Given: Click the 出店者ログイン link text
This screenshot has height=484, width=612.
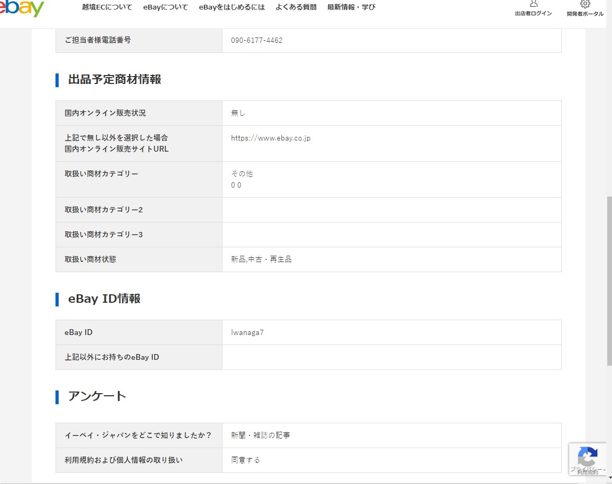Looking at the screenshot, I should (533, 13).
